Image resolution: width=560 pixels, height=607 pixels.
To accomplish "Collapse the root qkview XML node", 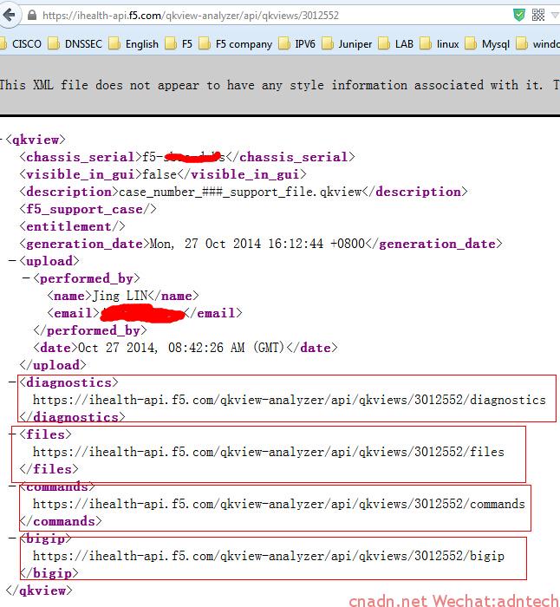I will click(x=1, y=140).
